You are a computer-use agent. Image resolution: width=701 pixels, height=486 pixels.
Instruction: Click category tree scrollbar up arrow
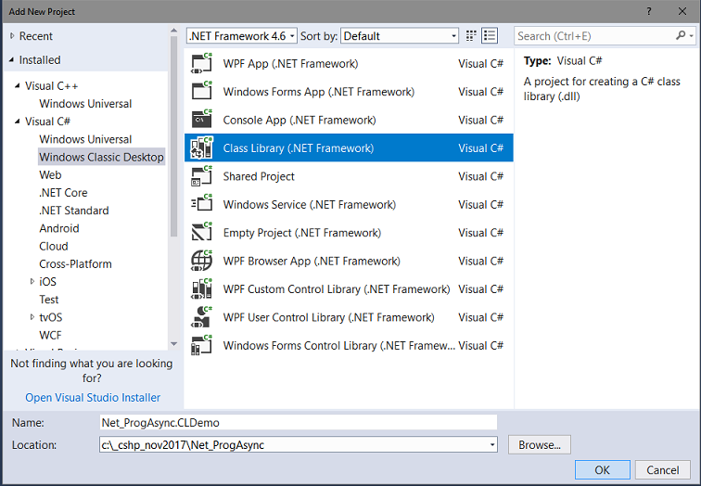(x=174, y=31)
